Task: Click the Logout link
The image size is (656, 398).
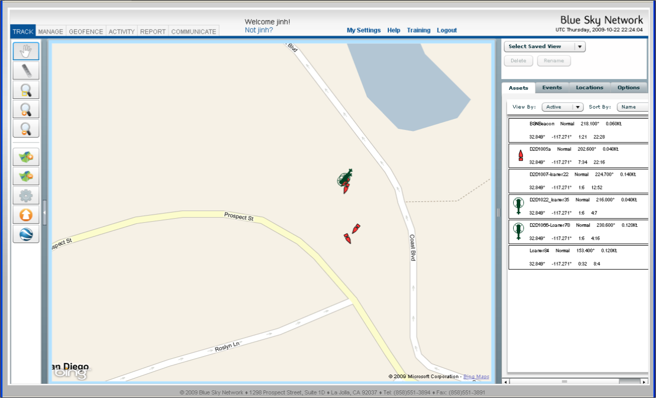Action: click(447, 31)
